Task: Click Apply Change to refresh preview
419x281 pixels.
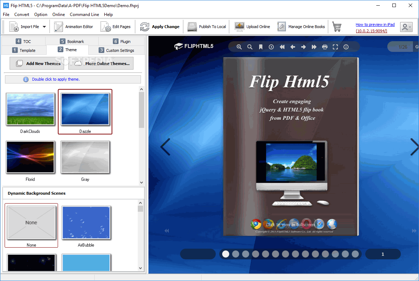Action: coord(159,27)
